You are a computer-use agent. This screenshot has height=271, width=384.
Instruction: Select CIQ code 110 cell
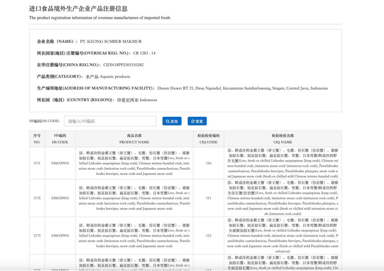pos(208,163)
